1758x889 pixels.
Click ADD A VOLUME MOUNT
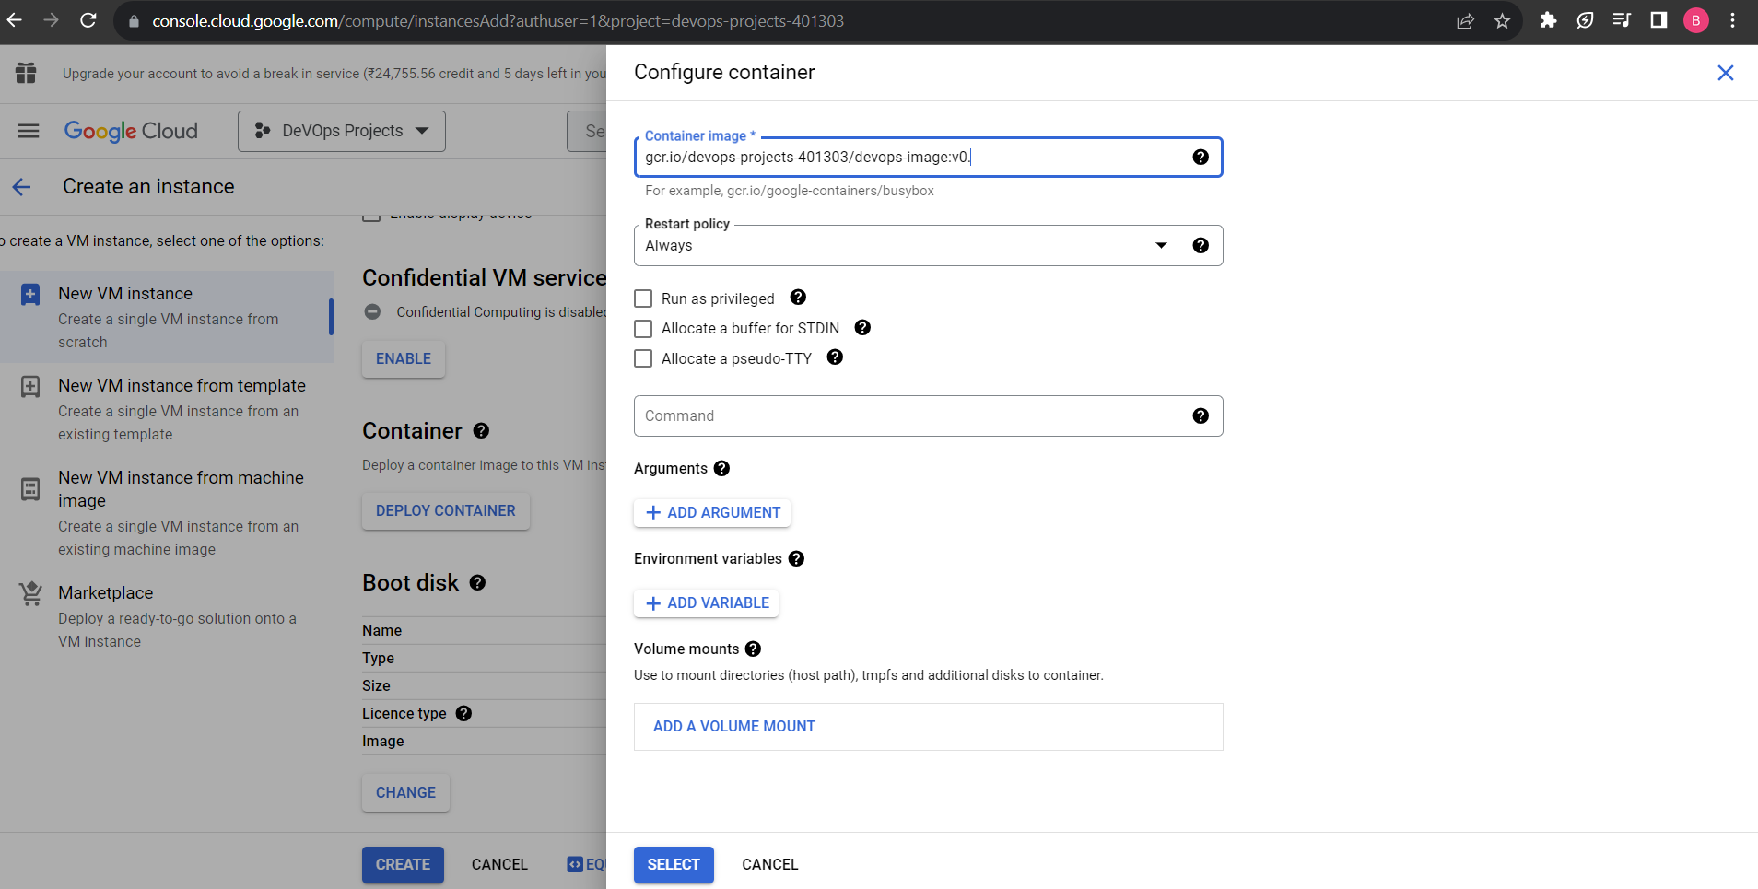pyautogui.click(x=734, y=726)
